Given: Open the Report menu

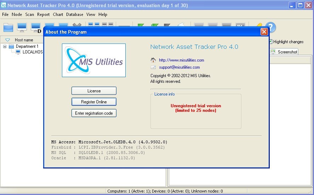Looking at the screenshot, I should 43,15.
